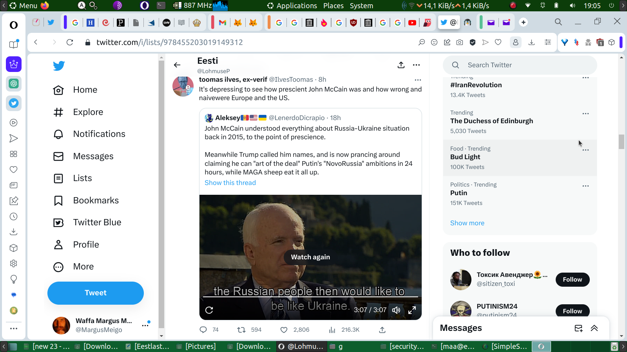Toggle the video sound mute
The height and width of the screenshot is (352, 627).
(396, 310)
